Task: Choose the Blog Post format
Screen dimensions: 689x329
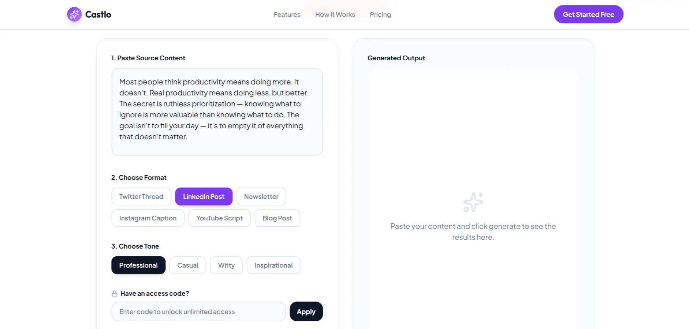Action: click(x=277, y=218)
